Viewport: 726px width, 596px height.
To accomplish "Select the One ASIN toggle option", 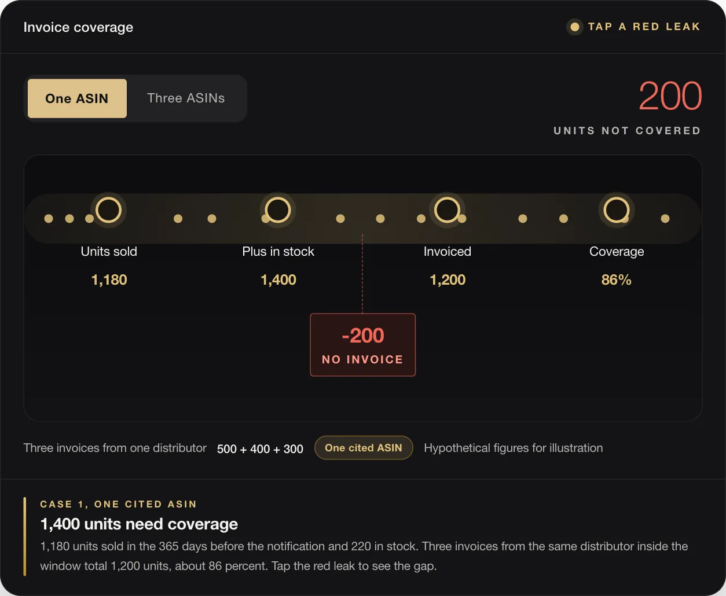I will coord(77,98).
